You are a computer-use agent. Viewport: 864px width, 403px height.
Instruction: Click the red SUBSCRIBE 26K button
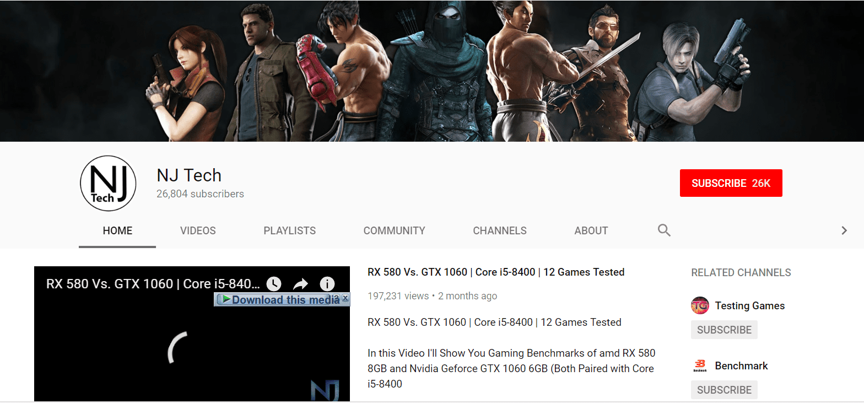[x=731, y=183]
